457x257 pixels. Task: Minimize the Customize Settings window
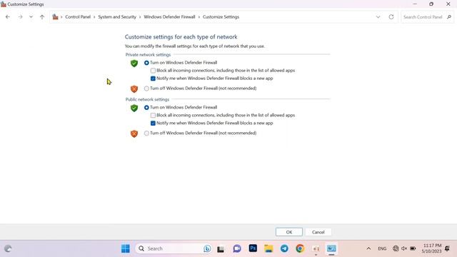click(x=415, y=4)
